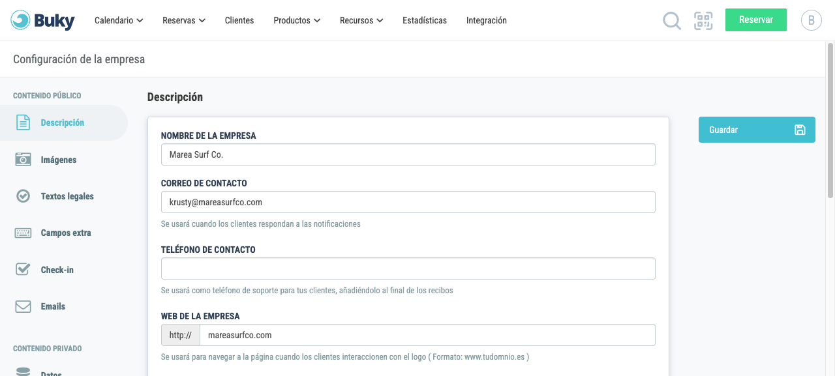Expand the Reservas dropdown
Image resolution: width=835 pixels, height=376 pixels.
[x=184, y=20]
